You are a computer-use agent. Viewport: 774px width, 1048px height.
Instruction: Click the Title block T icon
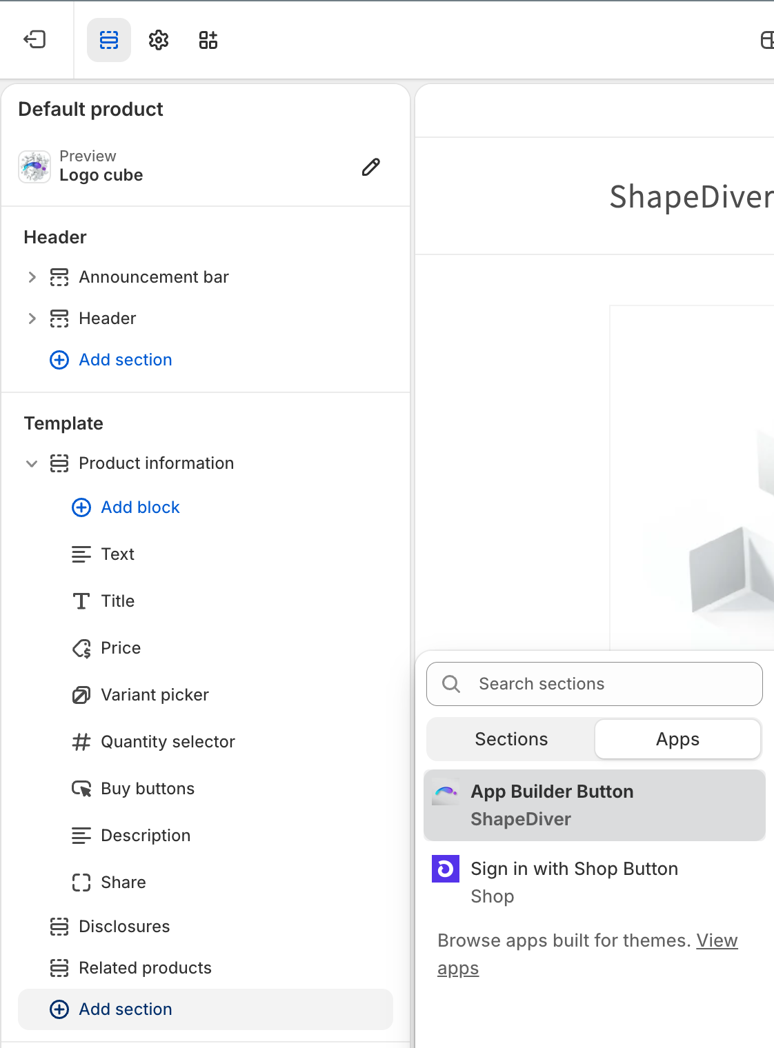pyautogui.click(x=81, y=601)
